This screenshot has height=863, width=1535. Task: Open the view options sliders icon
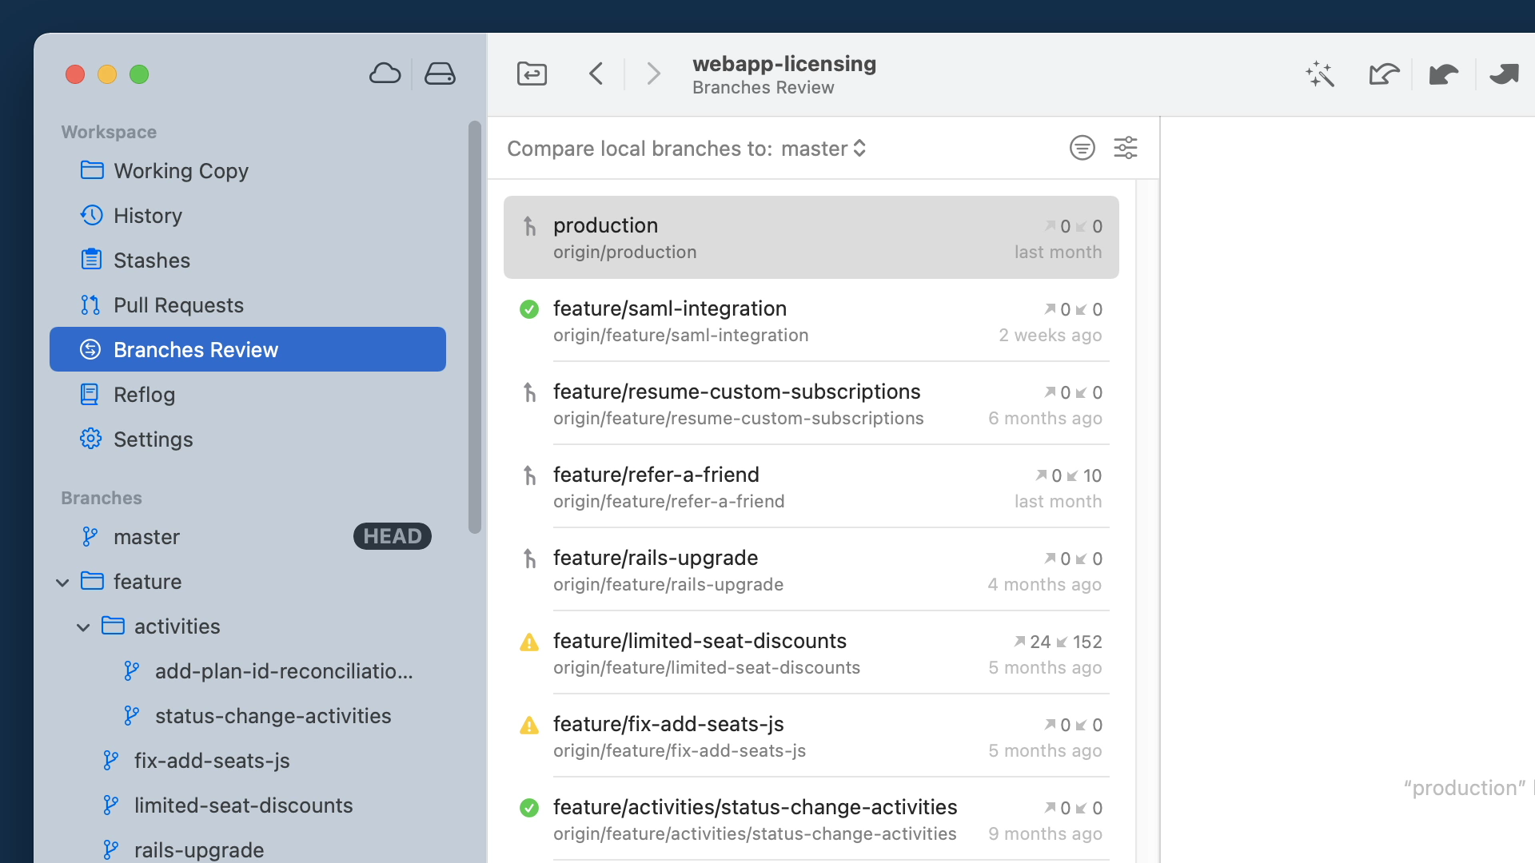tap(1126, 148)
